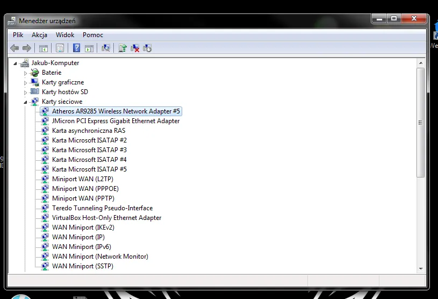This screenshot has height=299, width=438.
Task: Click the Disable device toolbar icon
Action: [x=147, y=48]
